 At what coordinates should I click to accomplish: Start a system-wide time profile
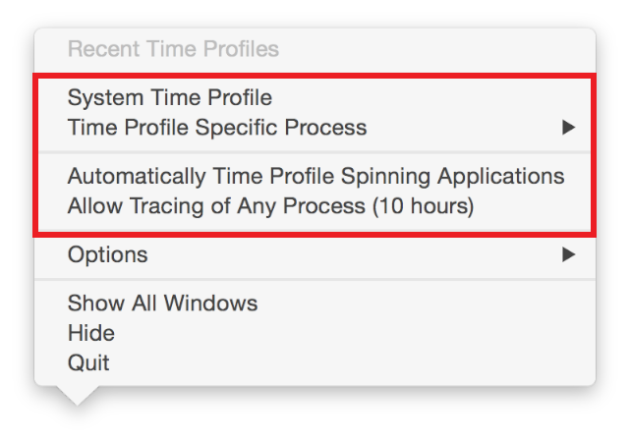(169, 97)
